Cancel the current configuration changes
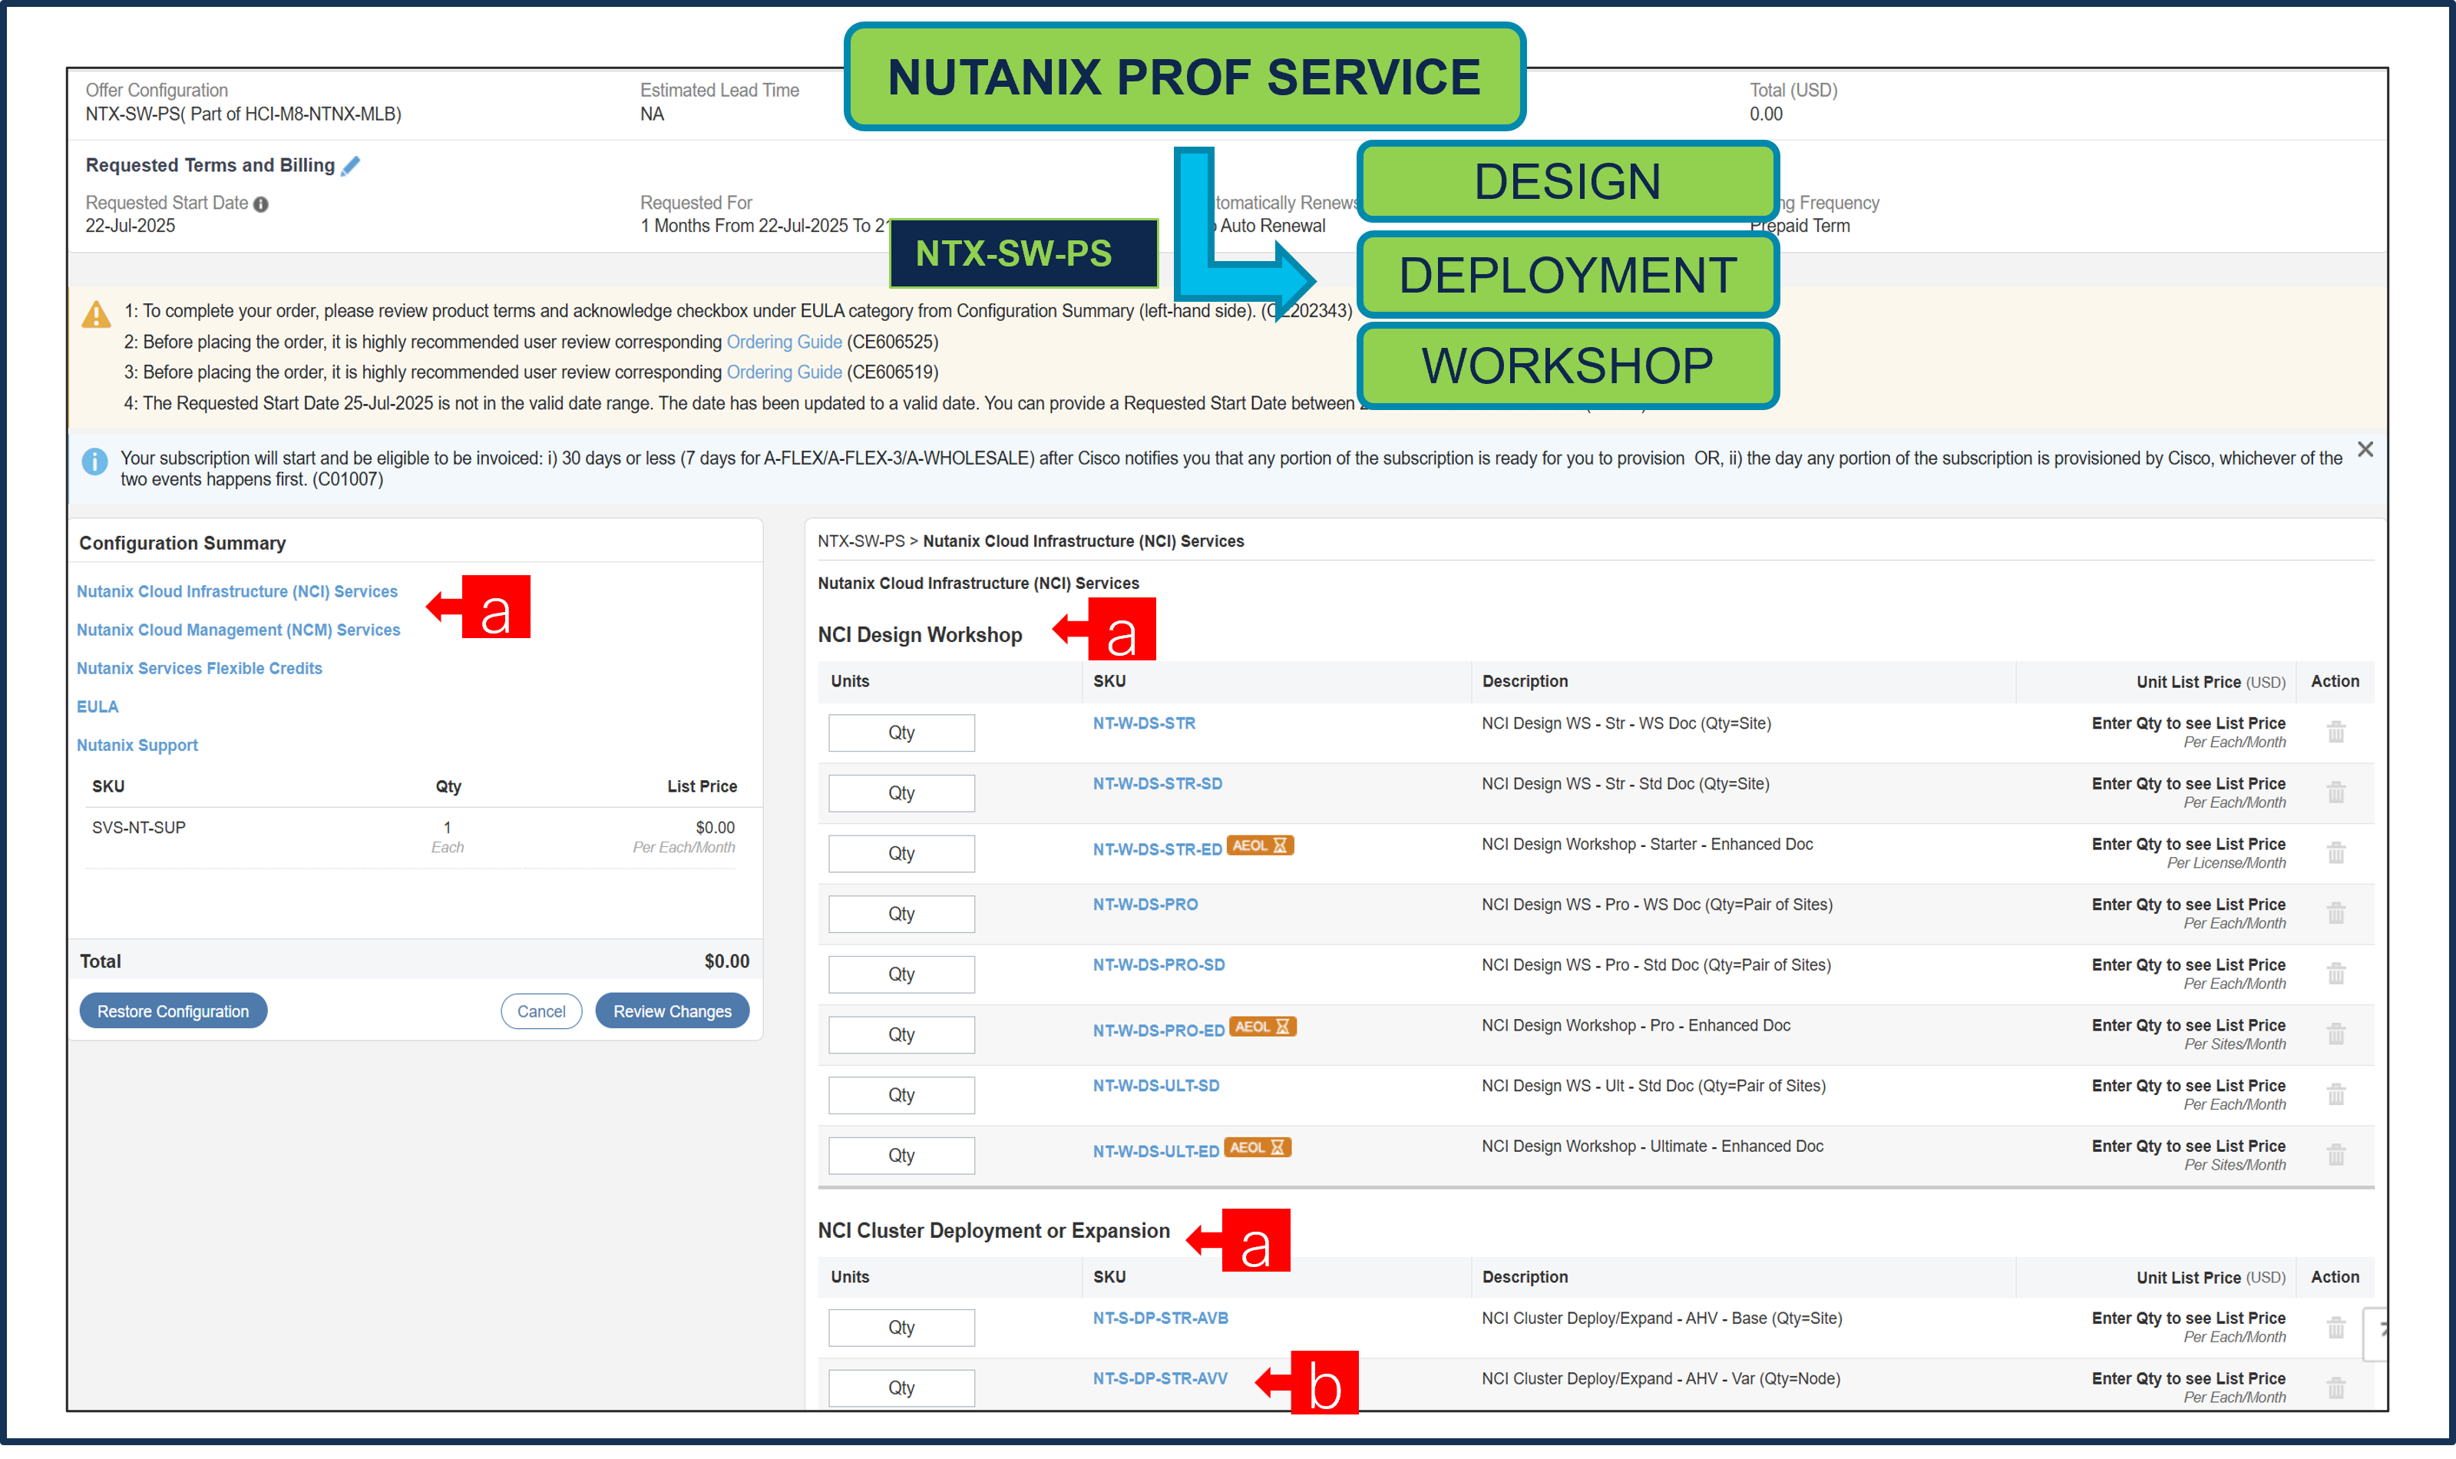The width and height of the screenshot is (2456, 1459). pyautogui.click(x=540, y=1011)
